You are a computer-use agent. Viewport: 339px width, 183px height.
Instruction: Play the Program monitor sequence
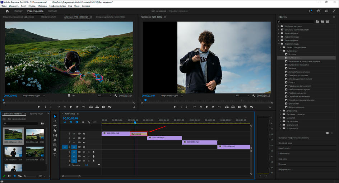[207, 107]
